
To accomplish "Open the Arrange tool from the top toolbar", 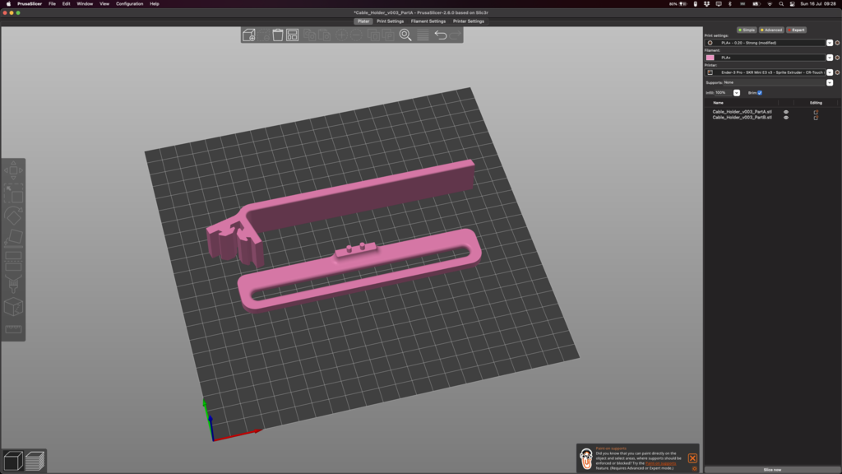I will 292,36.
